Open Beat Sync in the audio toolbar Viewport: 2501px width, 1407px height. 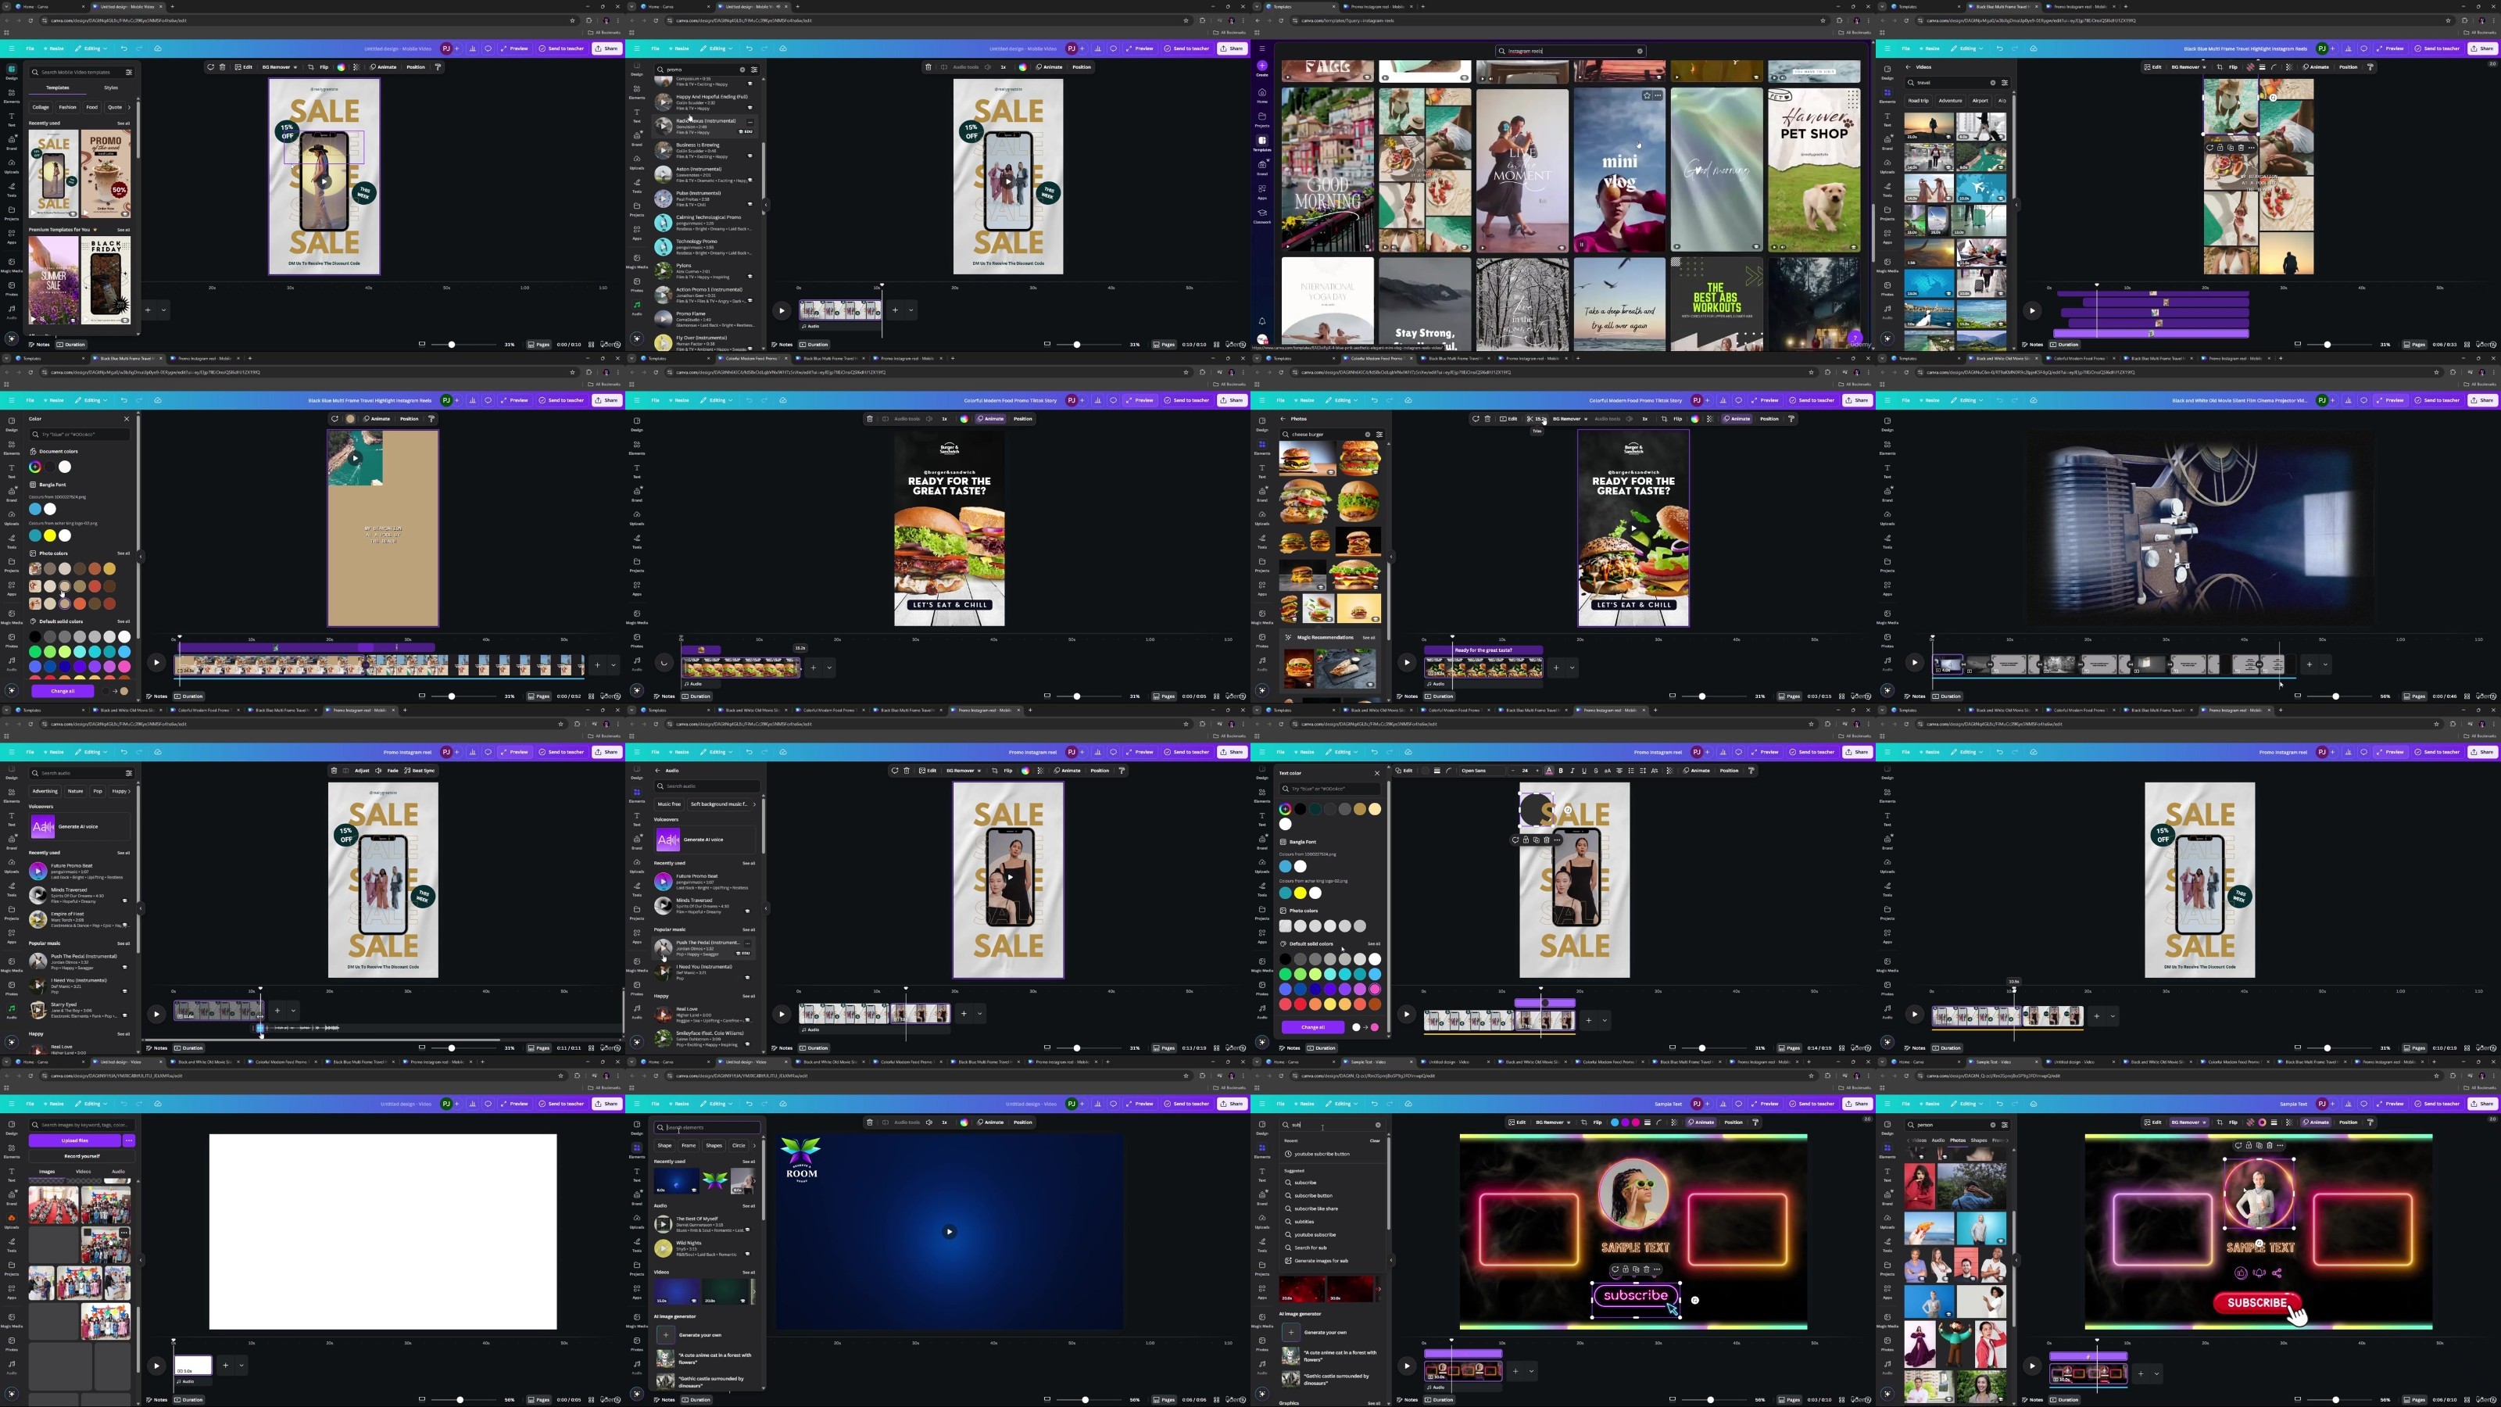coord(420,770)
